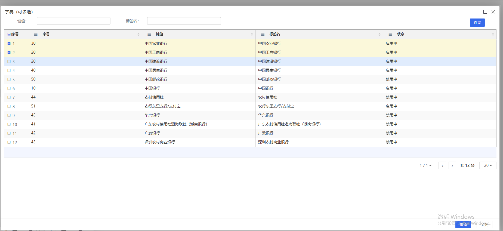Screen dimensions: 503x231
Task: Check row 12 深圳农村商业银行 checkbox
Action: pos(9,142)
